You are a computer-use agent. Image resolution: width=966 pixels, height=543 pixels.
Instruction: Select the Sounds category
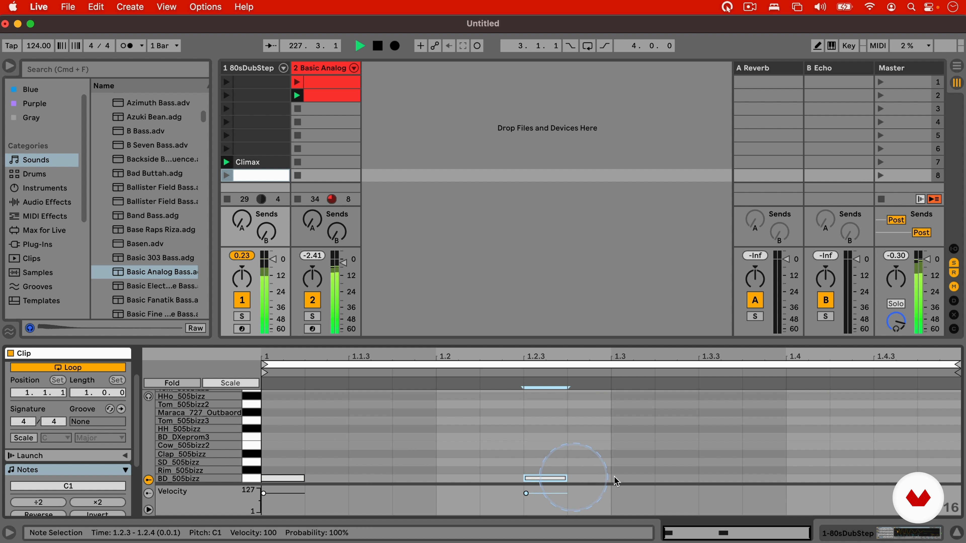pos(42,160)
